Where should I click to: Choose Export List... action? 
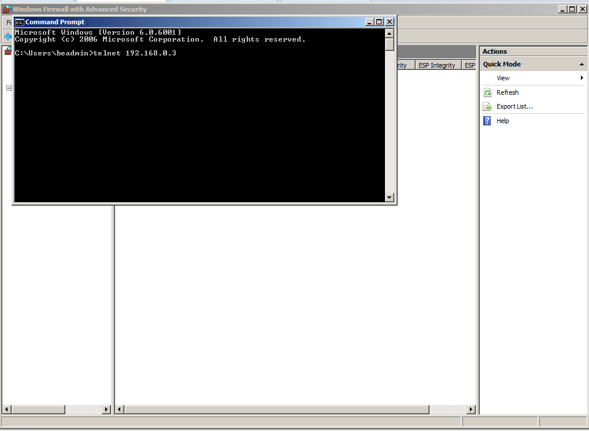coord(514,107)
